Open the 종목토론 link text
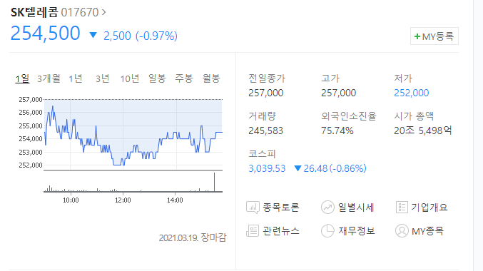The height and width of the screenshot is (271, 483). pyautogui.click(x=280, y=208)
